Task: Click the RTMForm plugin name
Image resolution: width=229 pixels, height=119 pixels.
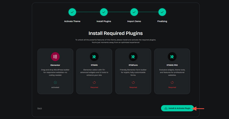Action: (x=133, y=65)
